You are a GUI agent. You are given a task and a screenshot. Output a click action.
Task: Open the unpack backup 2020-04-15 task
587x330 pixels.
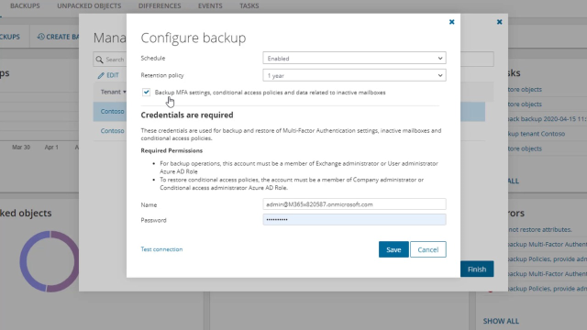tap(548, 119)
